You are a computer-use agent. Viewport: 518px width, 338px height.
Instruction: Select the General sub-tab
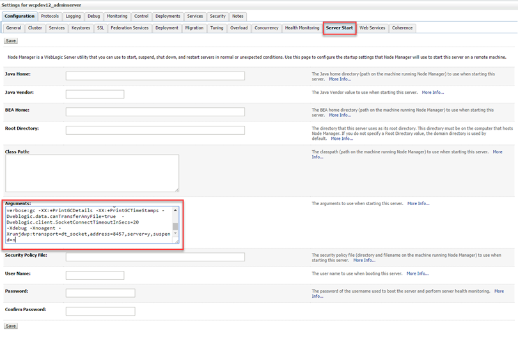tap(13, 28)
